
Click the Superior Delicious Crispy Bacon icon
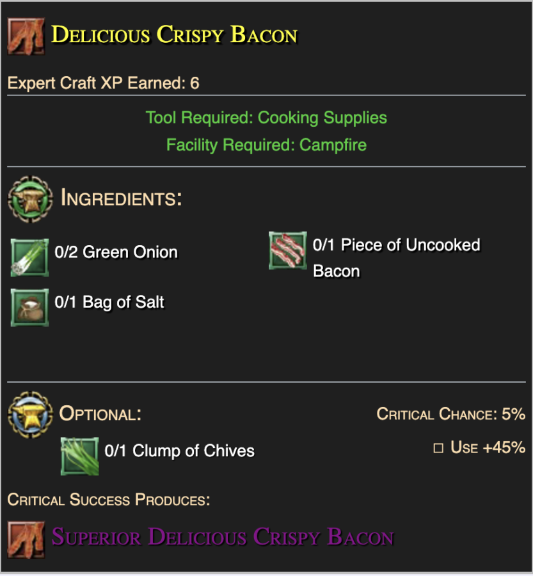point(26,540)
